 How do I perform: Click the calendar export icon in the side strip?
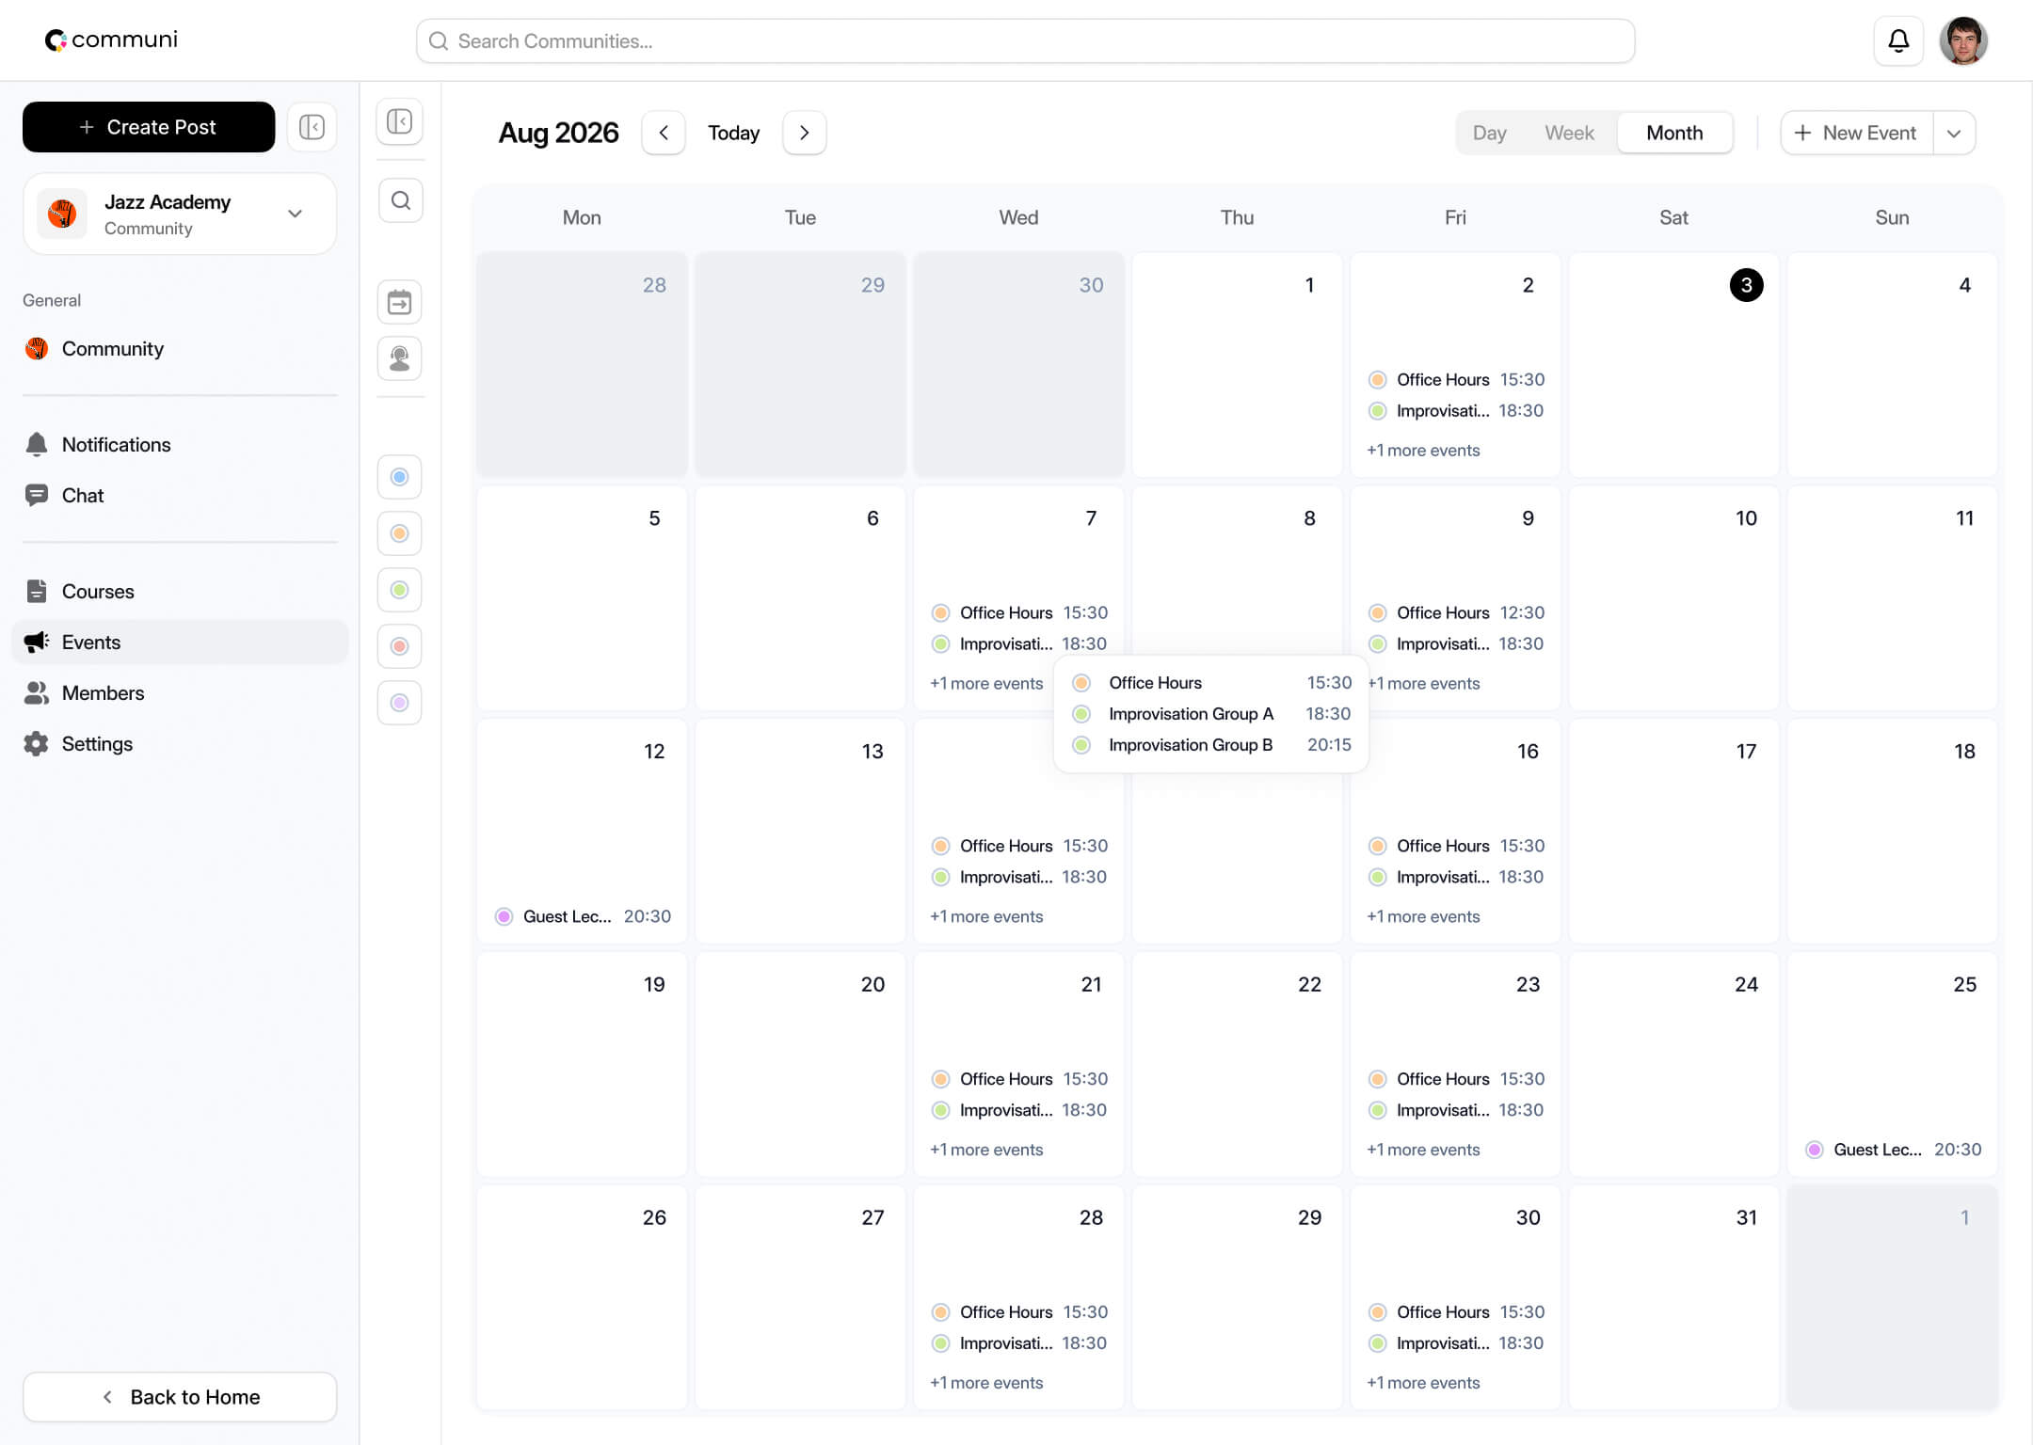coord(400,302)
